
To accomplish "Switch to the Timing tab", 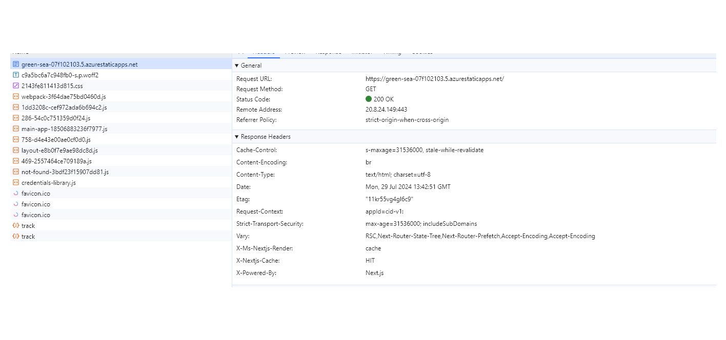I will [x=392, y=52].
